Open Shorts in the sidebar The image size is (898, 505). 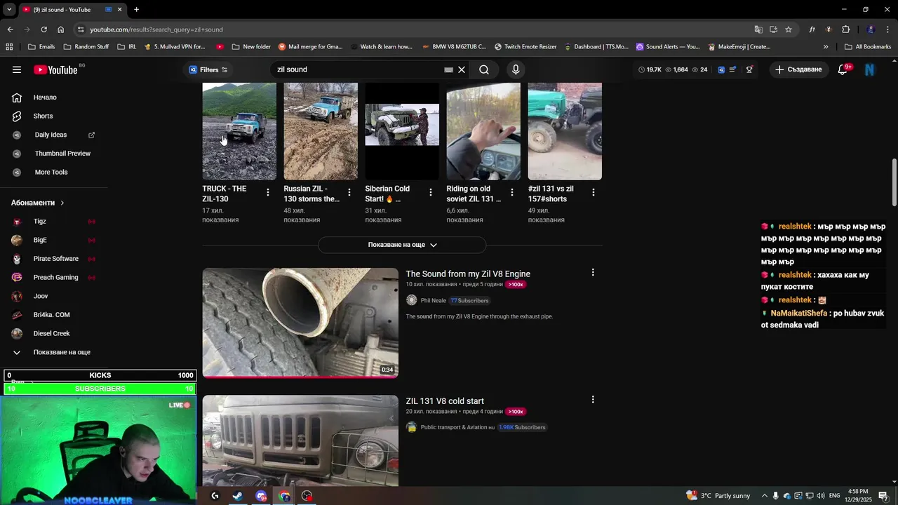tap(43, 116)
